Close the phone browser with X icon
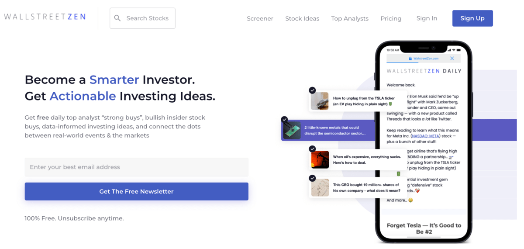The width and height of the screenshot is (524, 249). [452, 59]
